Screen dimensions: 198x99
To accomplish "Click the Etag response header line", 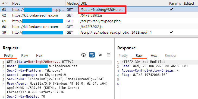I will [x=144, y=75].
